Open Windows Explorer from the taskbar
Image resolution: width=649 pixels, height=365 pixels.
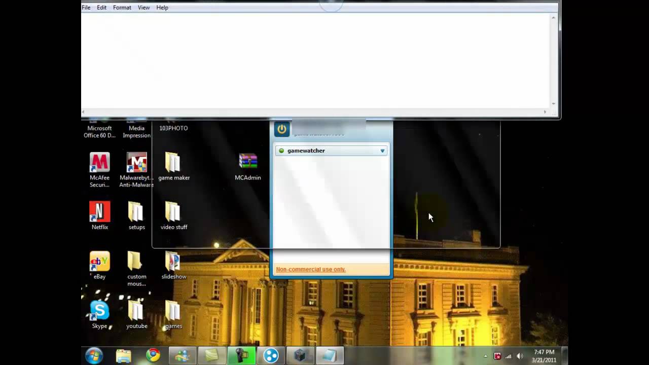pyautogui.click(x=124, y=356)
